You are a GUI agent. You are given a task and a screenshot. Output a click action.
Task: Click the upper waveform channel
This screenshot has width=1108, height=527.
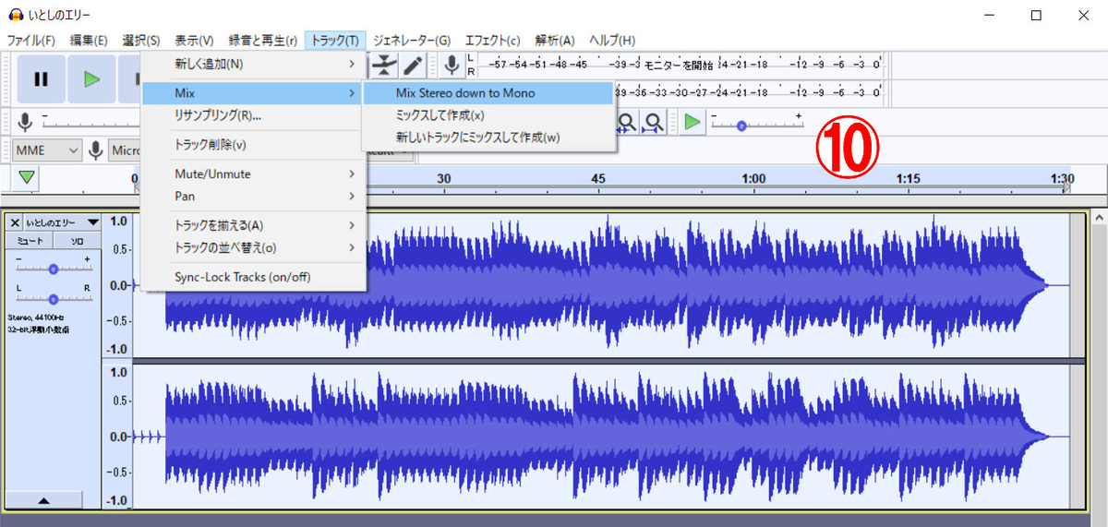(x=600, y=286)
